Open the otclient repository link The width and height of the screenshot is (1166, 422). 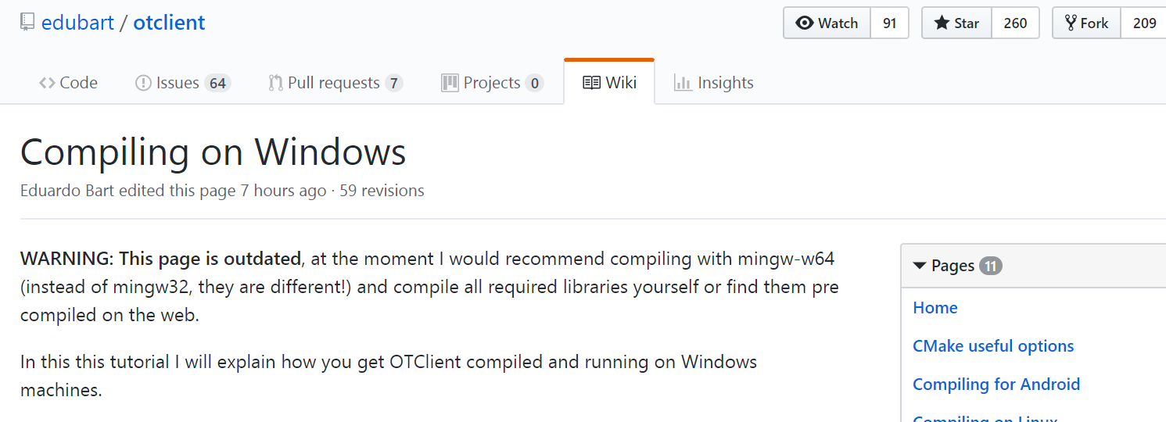[169, 23]
